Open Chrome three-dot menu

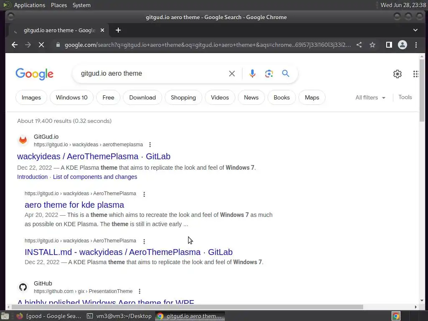click(x=416, y=45)
